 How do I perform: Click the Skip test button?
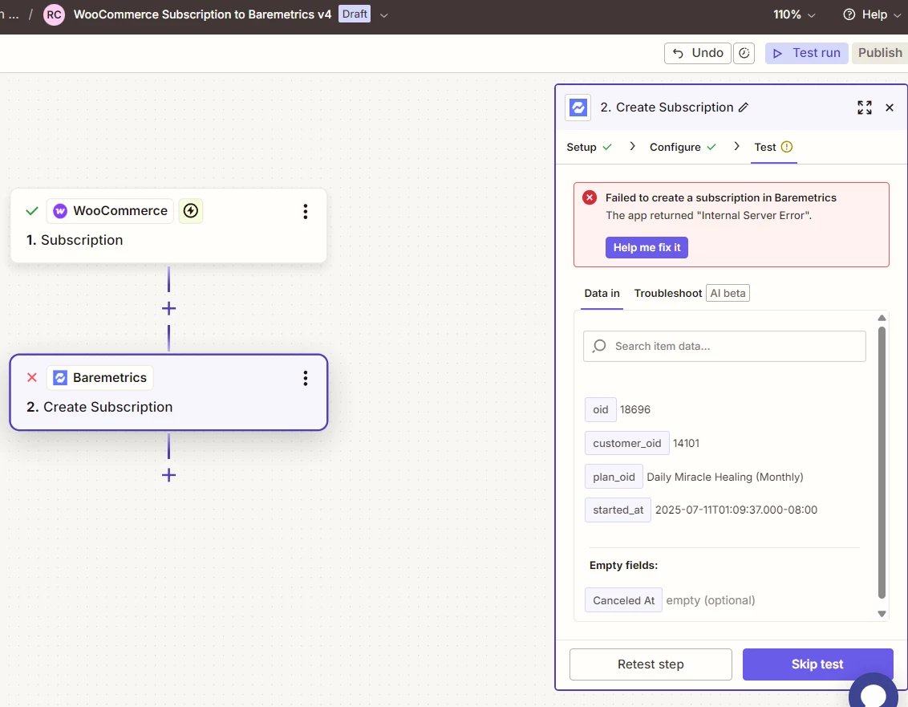coord(817,664)
